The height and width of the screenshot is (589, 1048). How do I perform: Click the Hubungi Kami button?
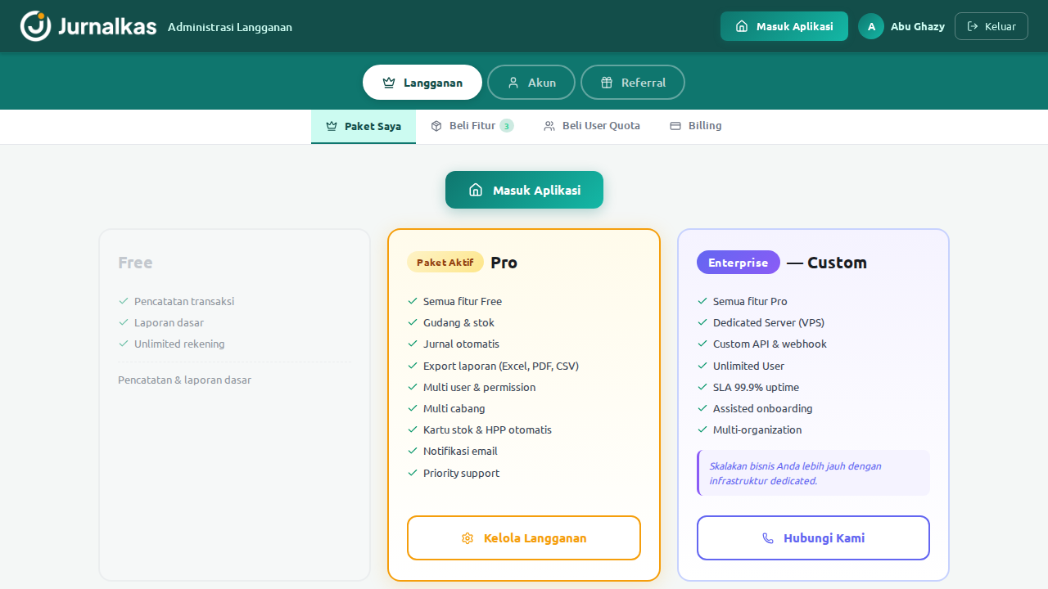[x=814, y=538]
